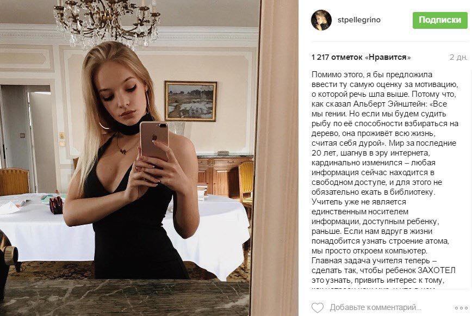Click caption phrase мы просто откроем компьютер
The height and width of the screenshot is (316, 472).
369,251
